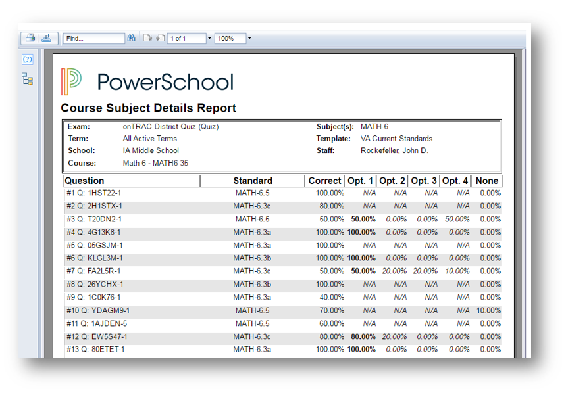Select question '#1 Q: 1HST22-1'

click(94, 193)
